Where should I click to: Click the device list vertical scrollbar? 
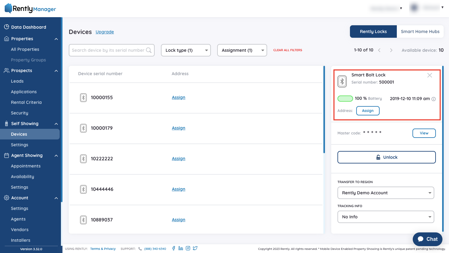324,109
